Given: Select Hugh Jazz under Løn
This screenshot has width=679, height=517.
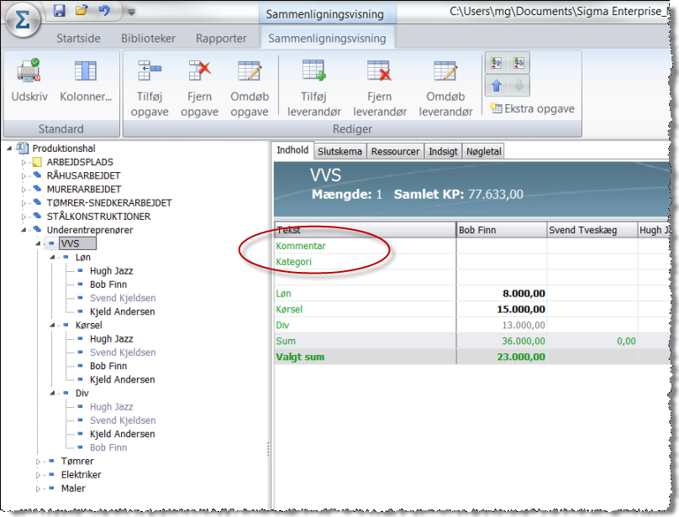Looking at the screenshot, I should [111, 271].
